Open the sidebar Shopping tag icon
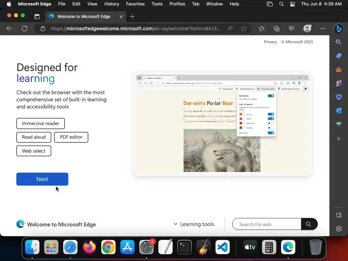348x261 pixels. (x=339, y=56)
